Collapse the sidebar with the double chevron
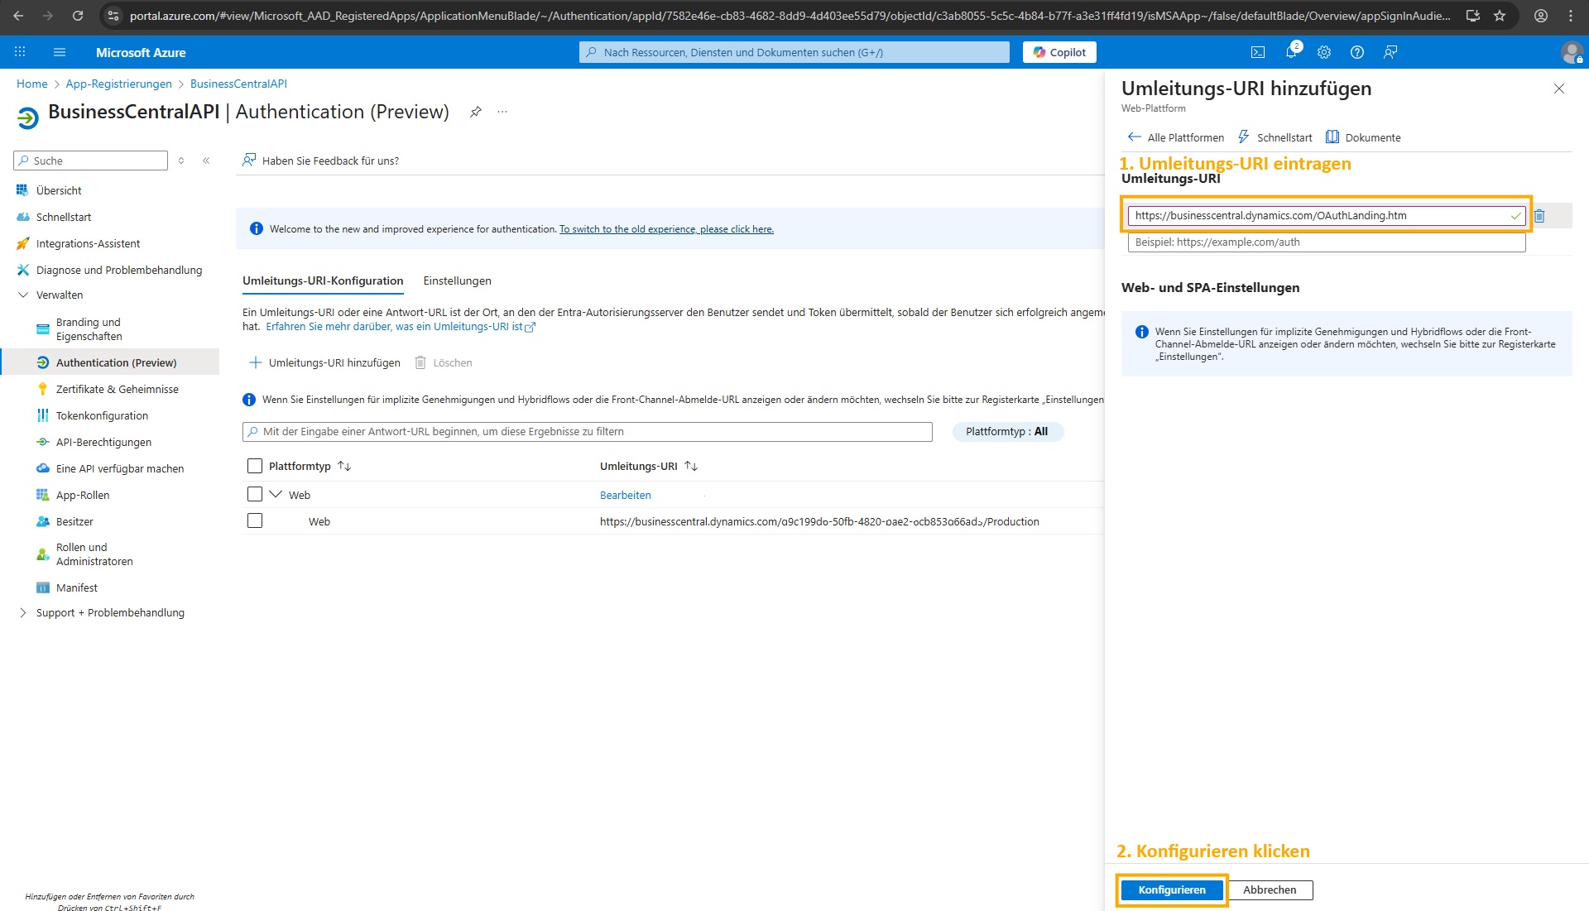Image resolution: width=1589 pixels, height=911 pixels. [x=206, y=161]
